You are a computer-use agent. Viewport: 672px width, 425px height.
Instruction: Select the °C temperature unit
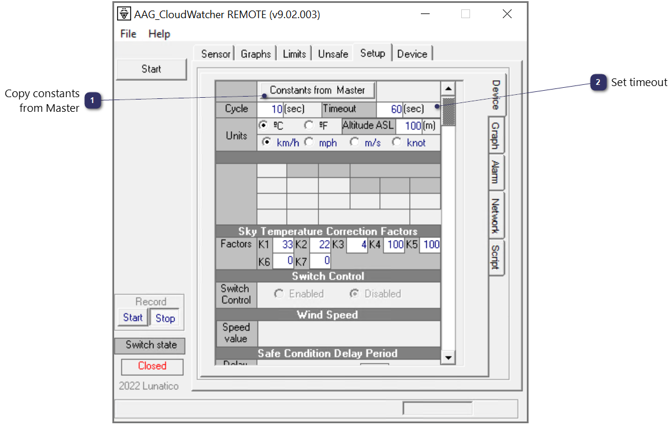pyautogui.click(x=263, y=125)
